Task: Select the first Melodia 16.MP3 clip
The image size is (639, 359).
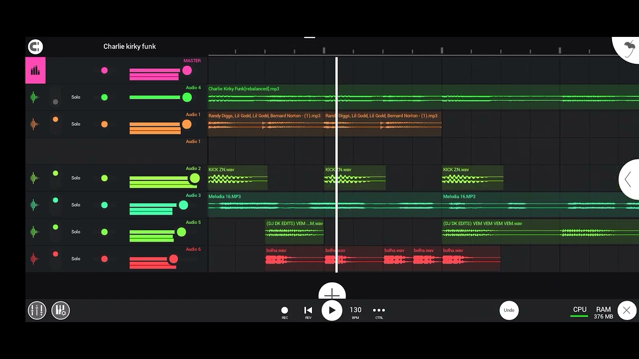Action: (x=324, y=205)
